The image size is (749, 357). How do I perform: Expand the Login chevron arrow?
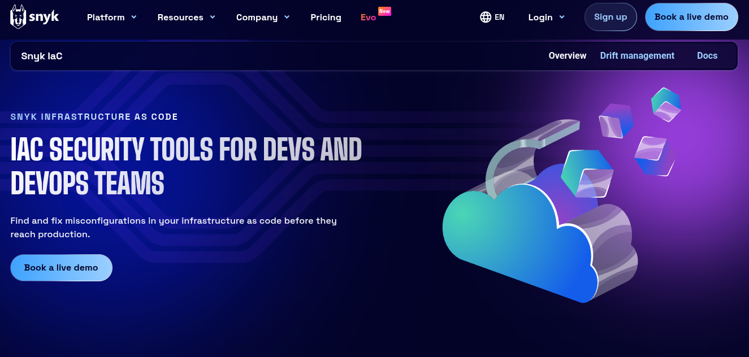[x=561, y=17]
